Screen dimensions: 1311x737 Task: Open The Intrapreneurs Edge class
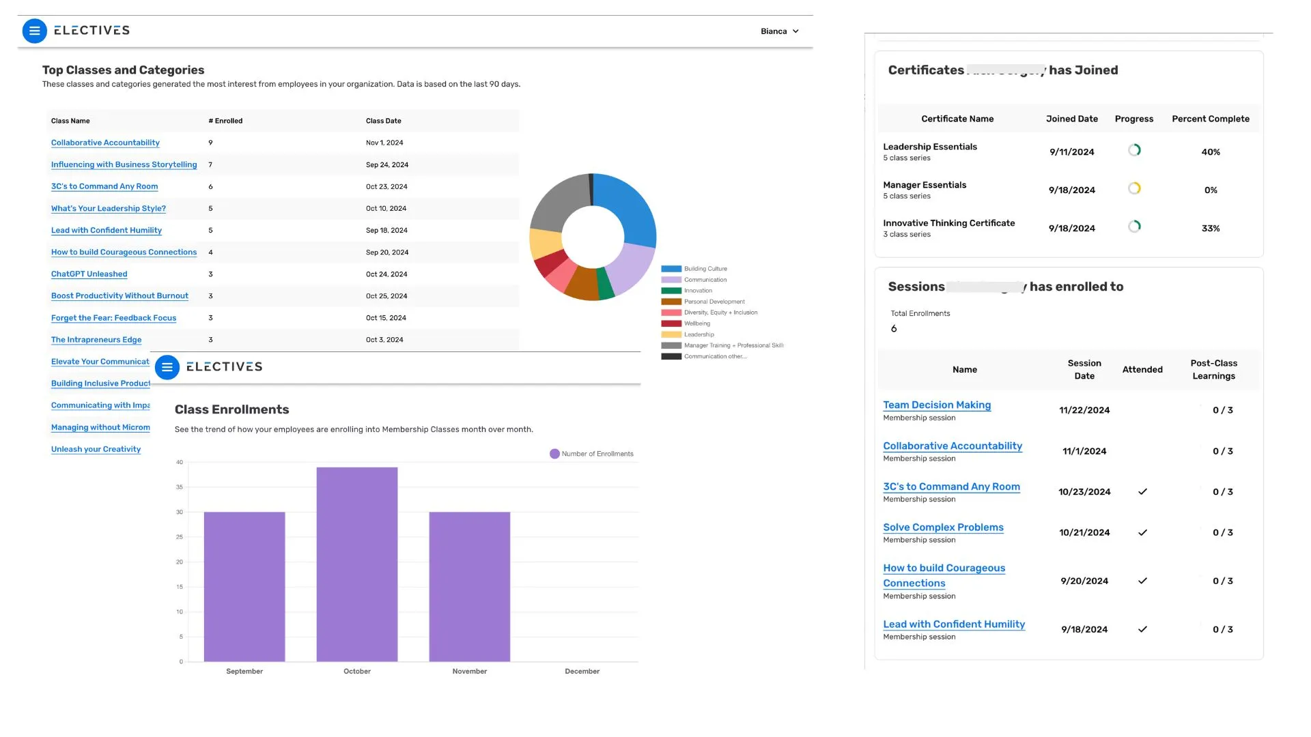pos(96,339)
